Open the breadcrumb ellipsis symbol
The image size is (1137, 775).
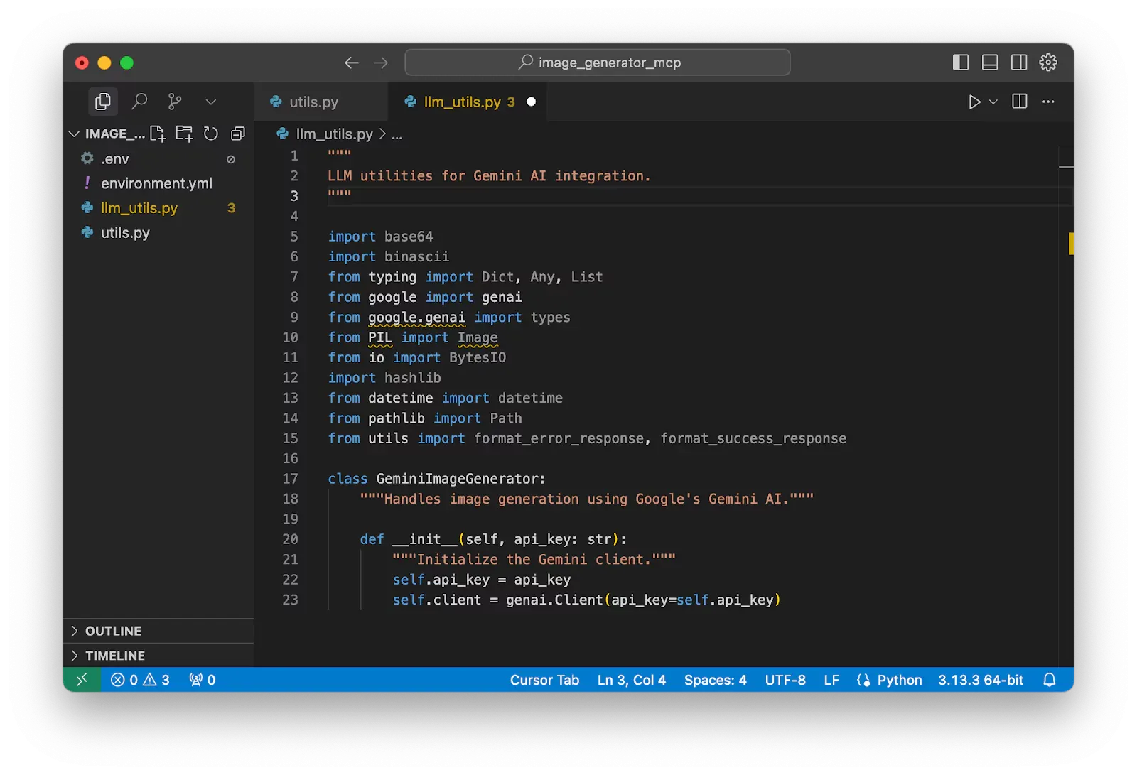[x=397, y=134]
